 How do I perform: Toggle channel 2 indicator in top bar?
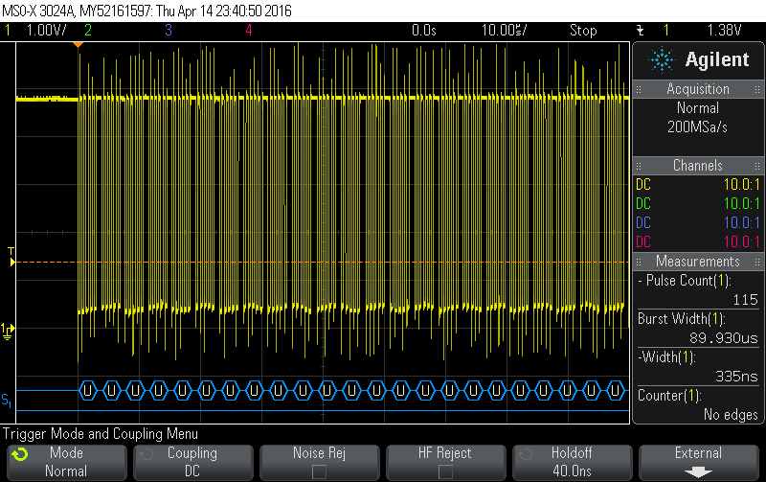(88, 31)
